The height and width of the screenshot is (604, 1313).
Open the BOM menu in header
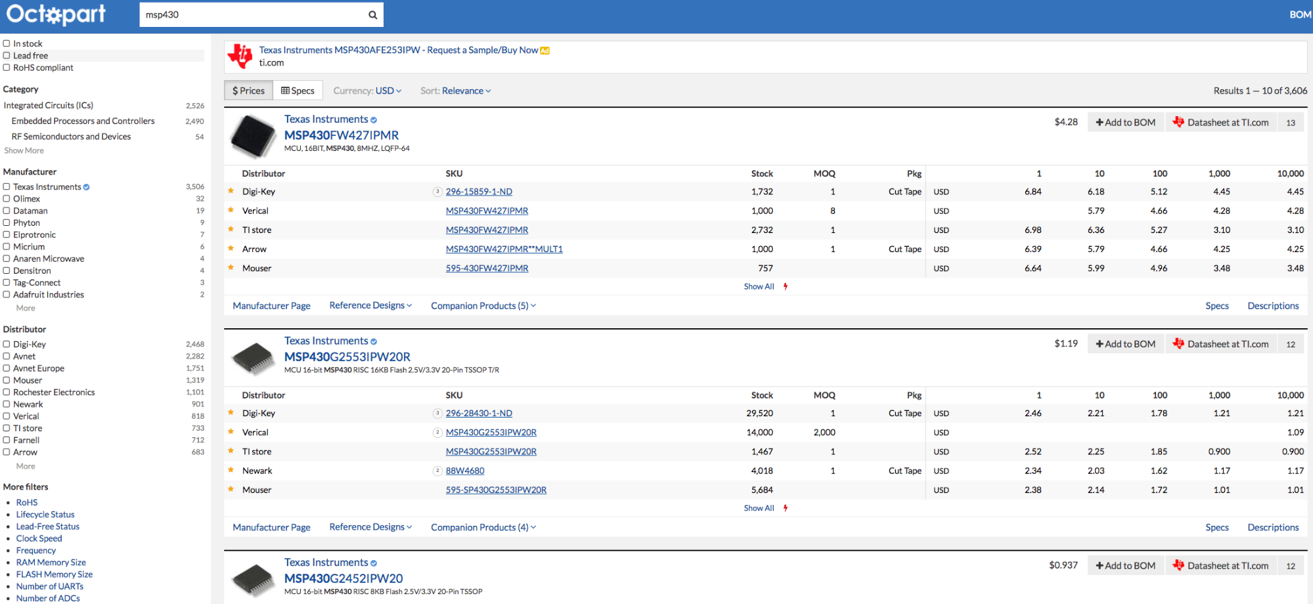[1300, 14]
